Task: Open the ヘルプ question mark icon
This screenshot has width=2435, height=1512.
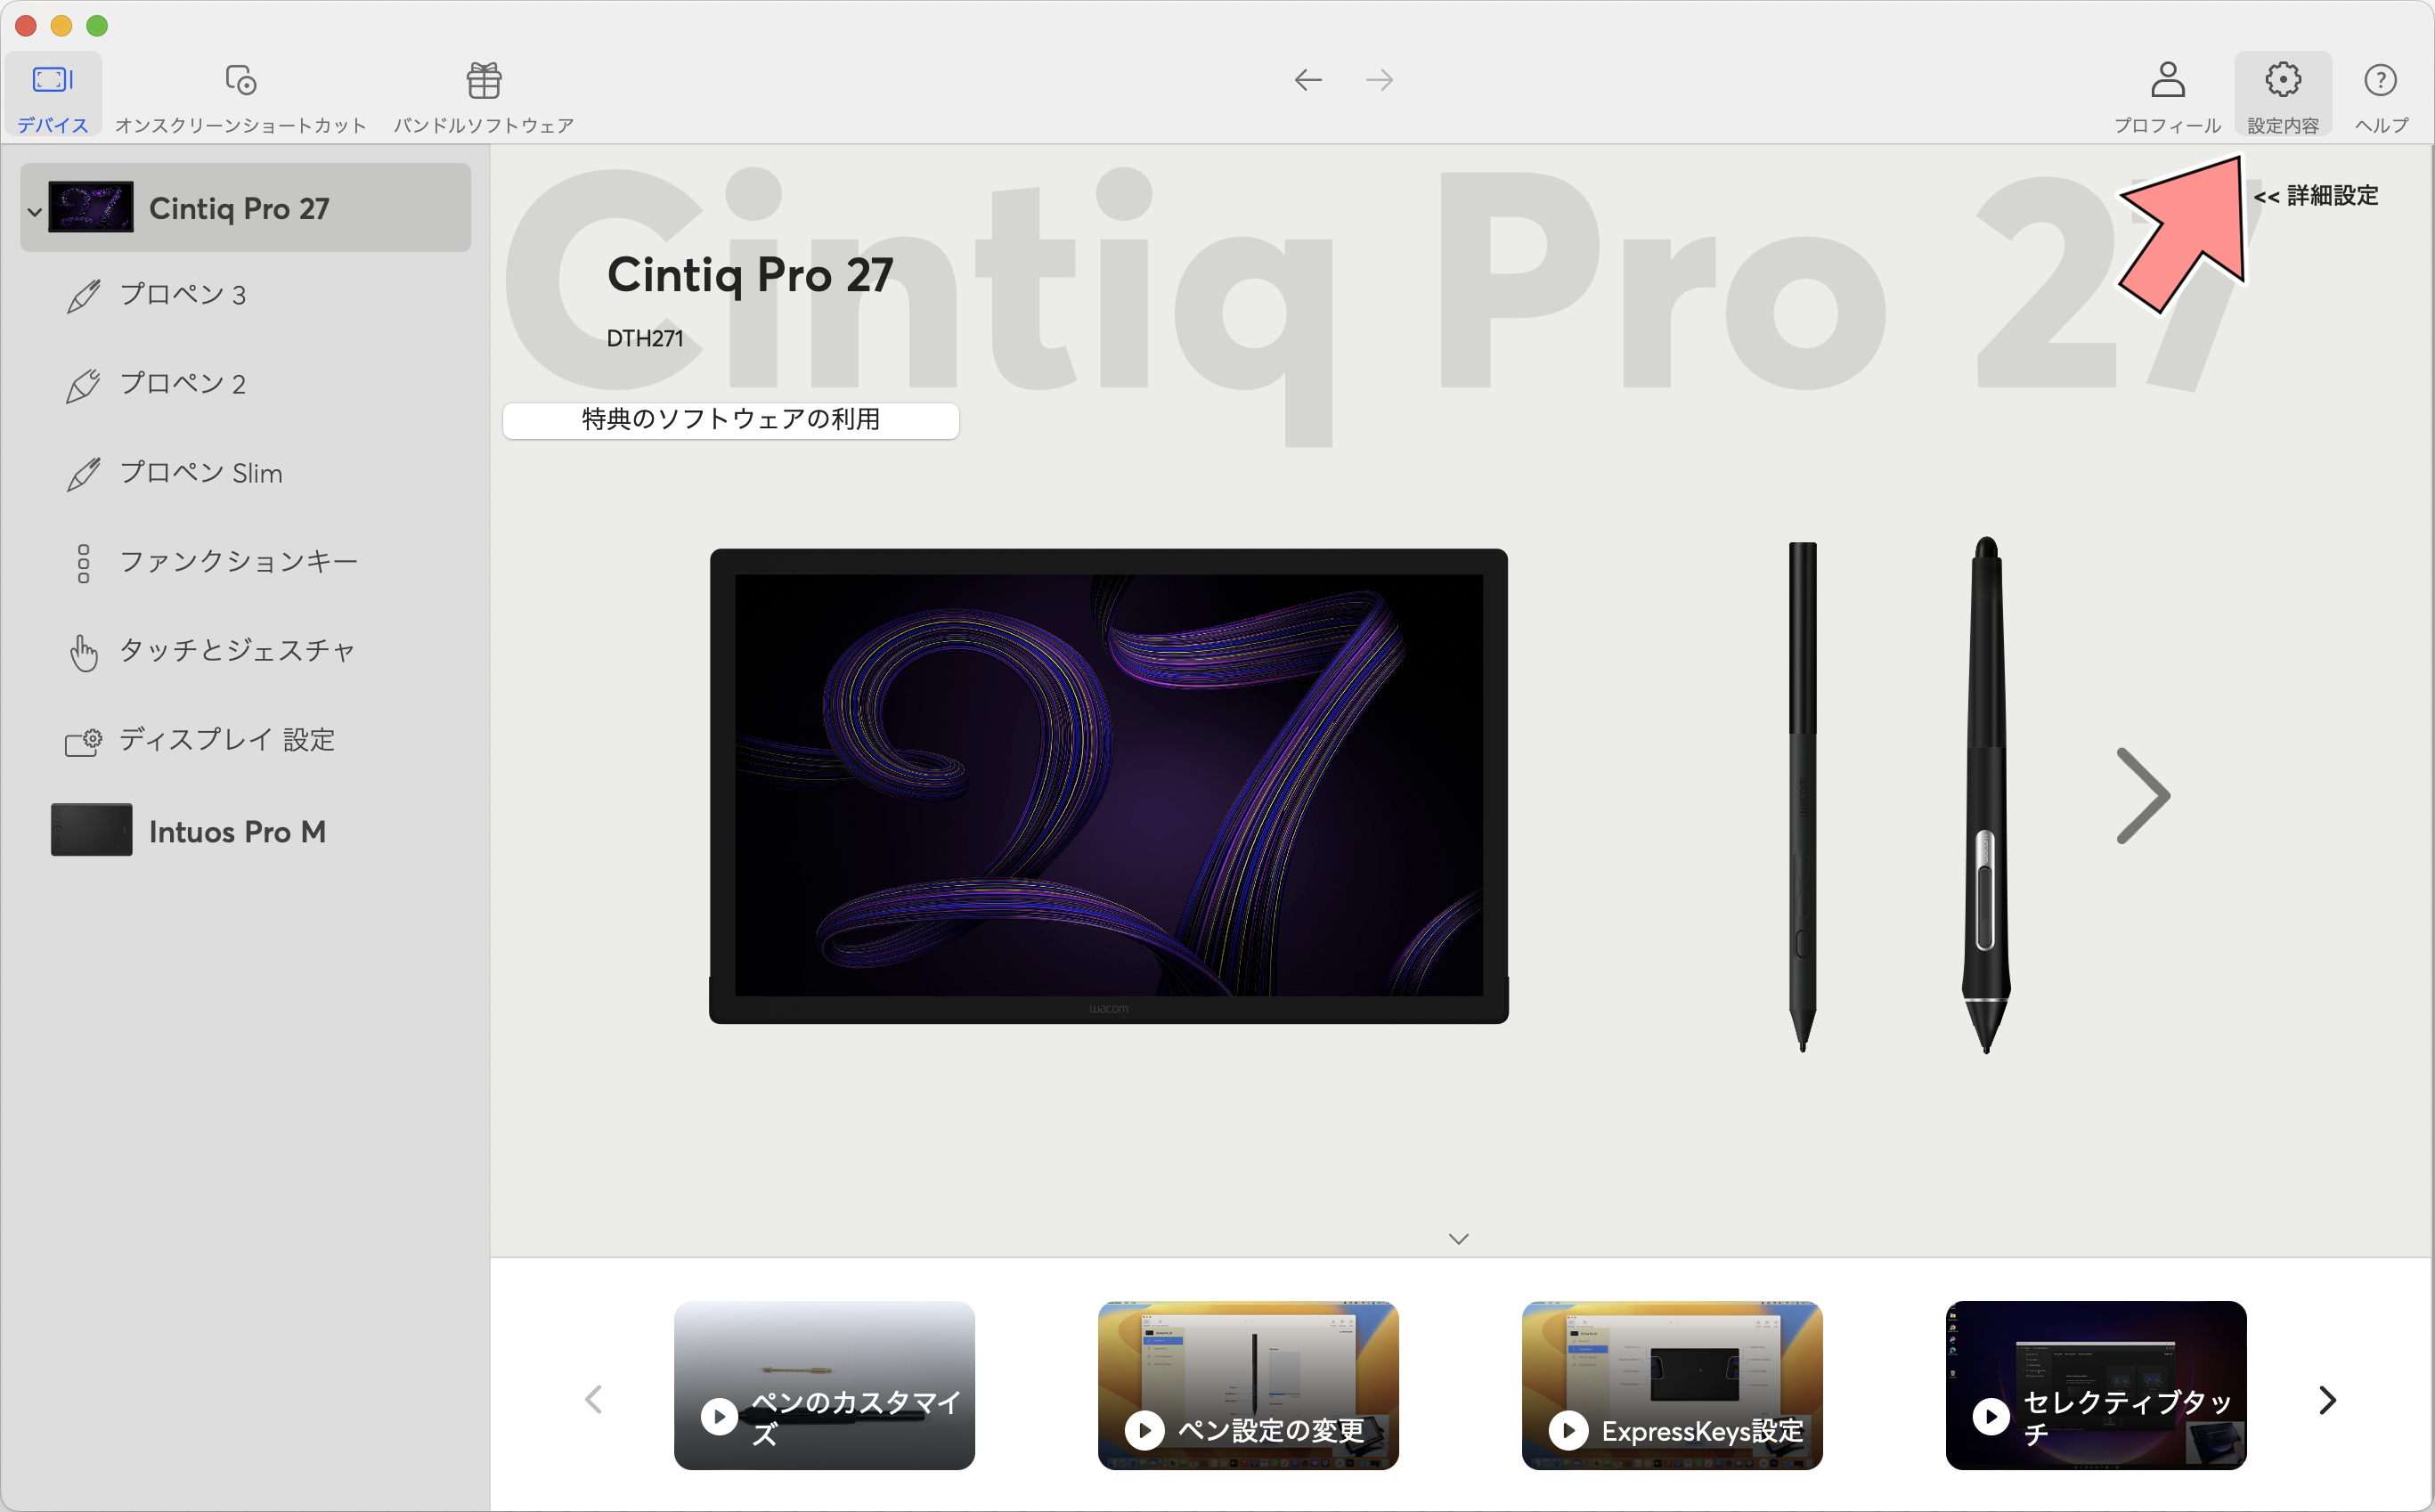Action: coord(2380,79)
